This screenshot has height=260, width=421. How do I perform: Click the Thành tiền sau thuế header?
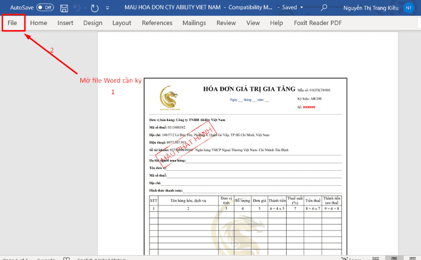point(332,201)
